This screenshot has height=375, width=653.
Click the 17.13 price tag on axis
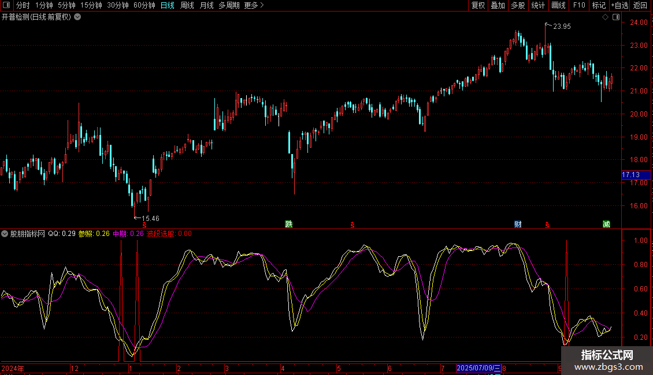[636, 175]
